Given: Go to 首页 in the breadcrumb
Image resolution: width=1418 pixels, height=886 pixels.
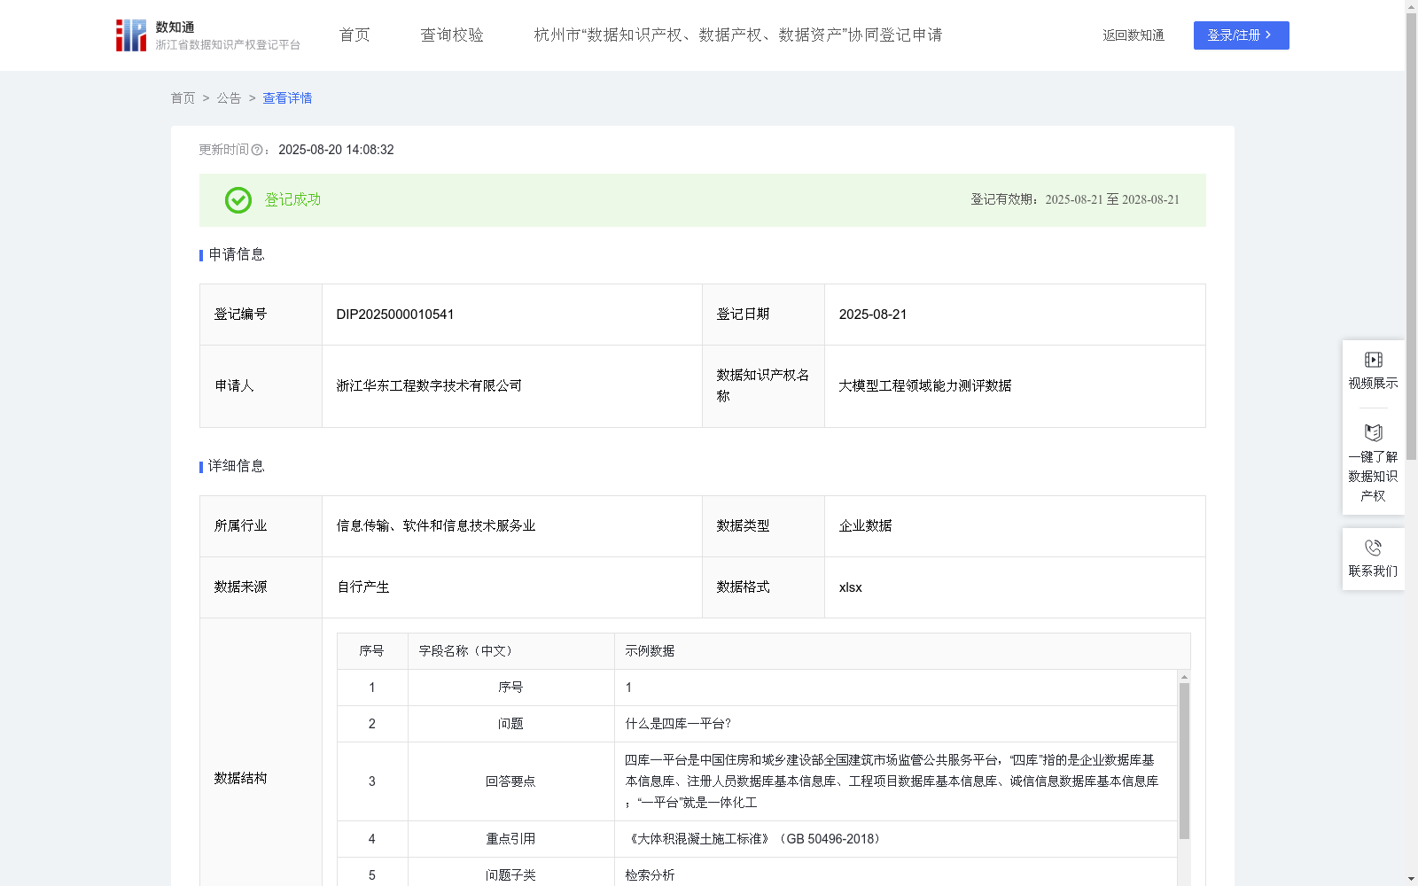Looking at the screenshot, I should pos(183,98).
